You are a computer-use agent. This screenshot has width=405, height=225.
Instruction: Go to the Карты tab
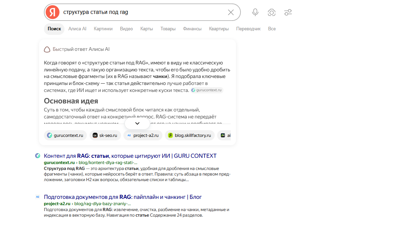click(146, 29)
